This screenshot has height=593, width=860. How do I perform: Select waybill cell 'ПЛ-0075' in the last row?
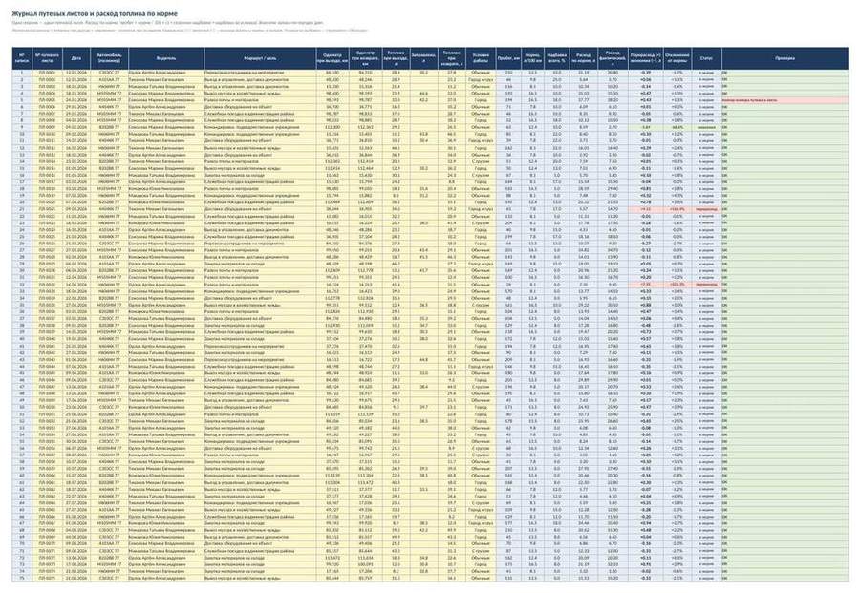click(47, 578)
